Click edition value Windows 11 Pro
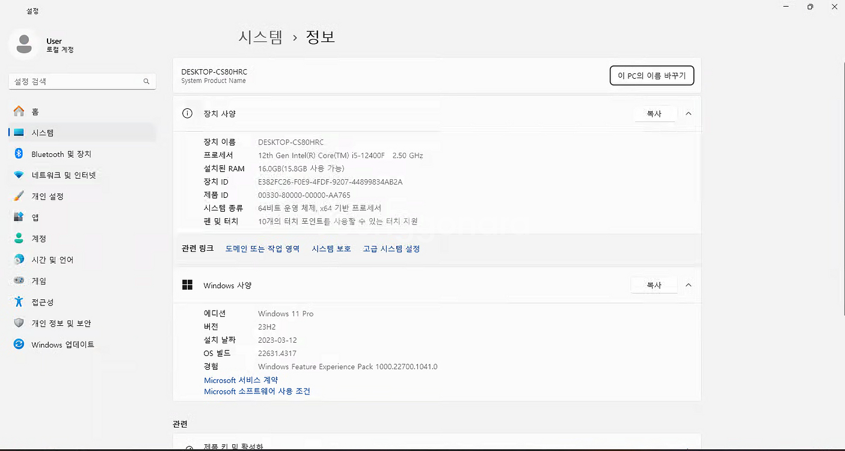845x451 pixels. point(286,313)
